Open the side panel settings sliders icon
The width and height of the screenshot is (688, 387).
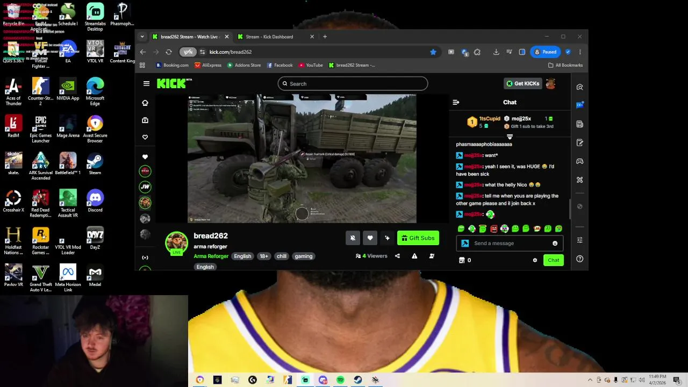(x=579, y=240)
